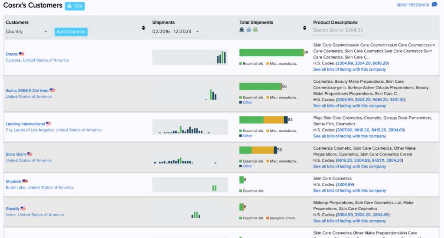The image size is (444, 238).
Task: Click Shipbob shipments history chart
Action: point(190,185)
